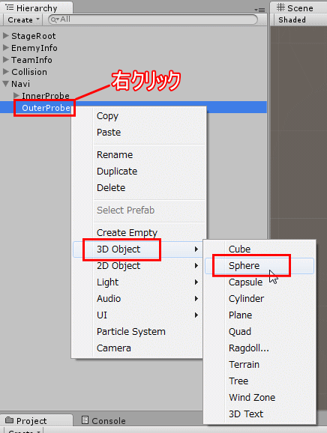327x433 pixels.
Task: Expand the EnemyInfo tree node arrow
Action: [5, 48]
